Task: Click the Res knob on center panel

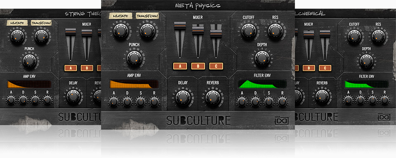Action: pos(275,31)
